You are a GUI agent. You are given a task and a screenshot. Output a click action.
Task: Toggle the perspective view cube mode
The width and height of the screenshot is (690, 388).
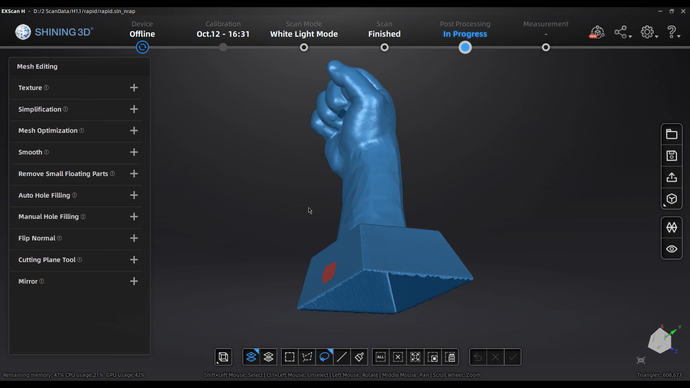click(672, 199)
